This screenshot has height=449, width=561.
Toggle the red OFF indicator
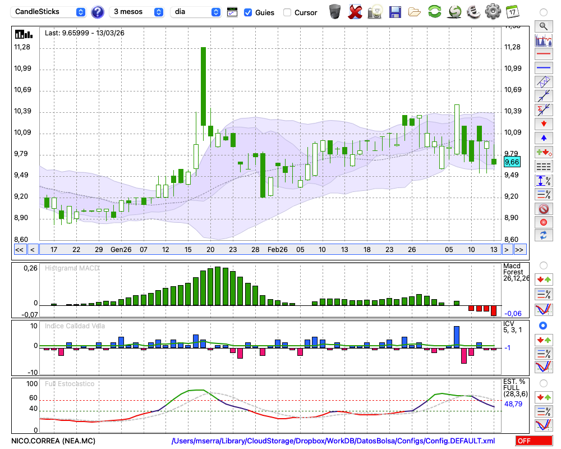(x=533, y=441)
